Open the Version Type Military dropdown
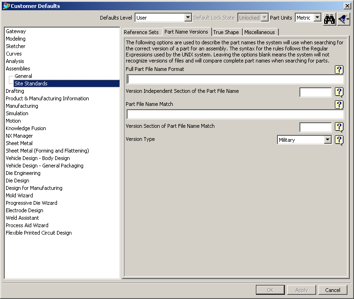 pos(327,140)
